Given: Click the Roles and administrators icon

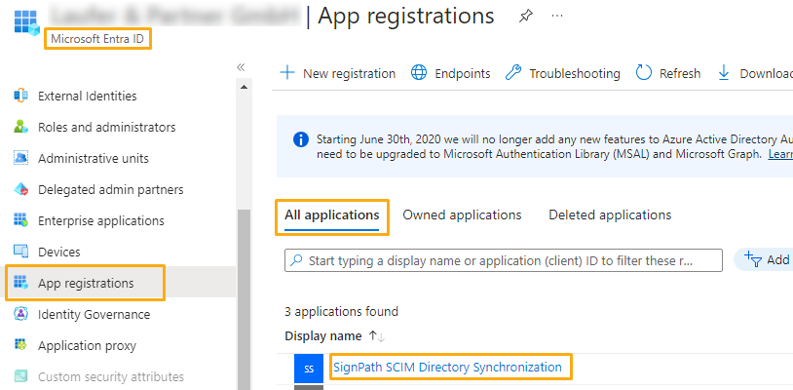Looking at the screenshot, I should pos(20,127).
